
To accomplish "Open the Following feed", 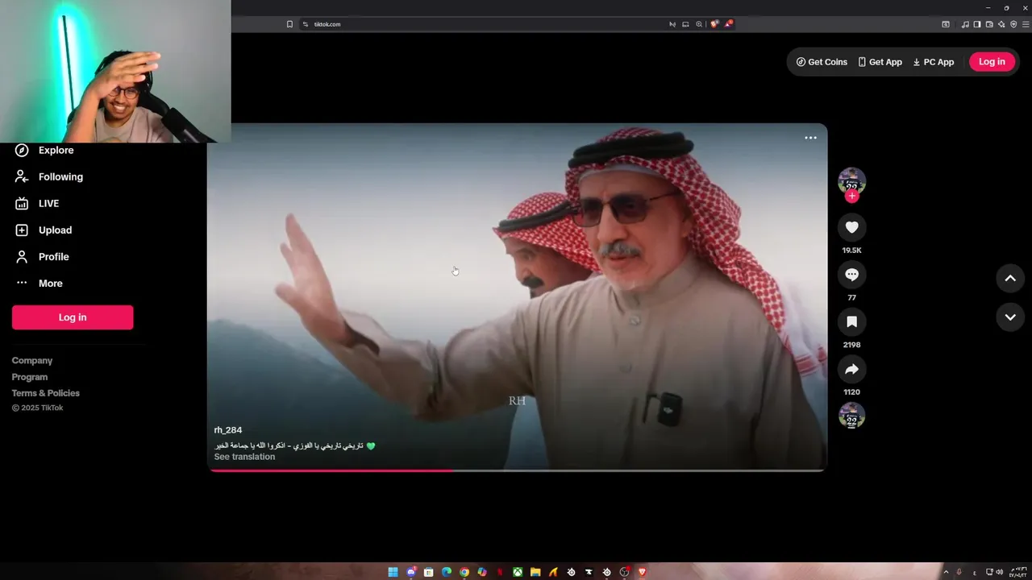I will pos(48,176).
